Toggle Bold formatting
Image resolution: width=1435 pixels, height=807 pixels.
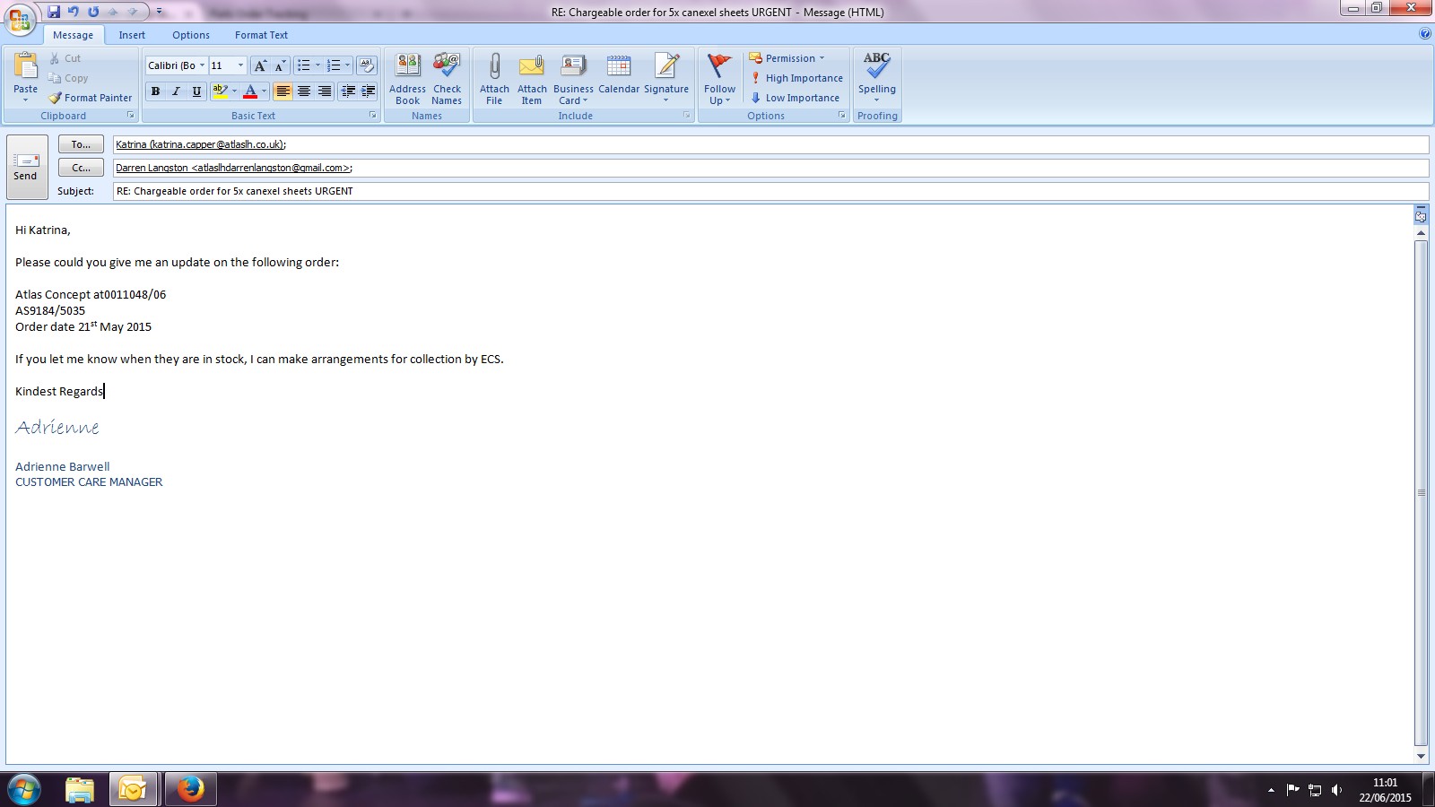(156, 91)
